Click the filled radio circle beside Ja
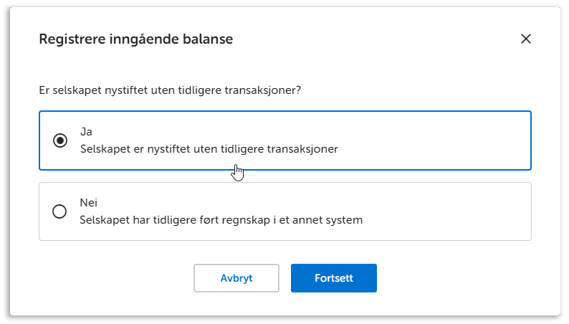The height and width of the screenshot is (324, 569). (x=60, y=140)
